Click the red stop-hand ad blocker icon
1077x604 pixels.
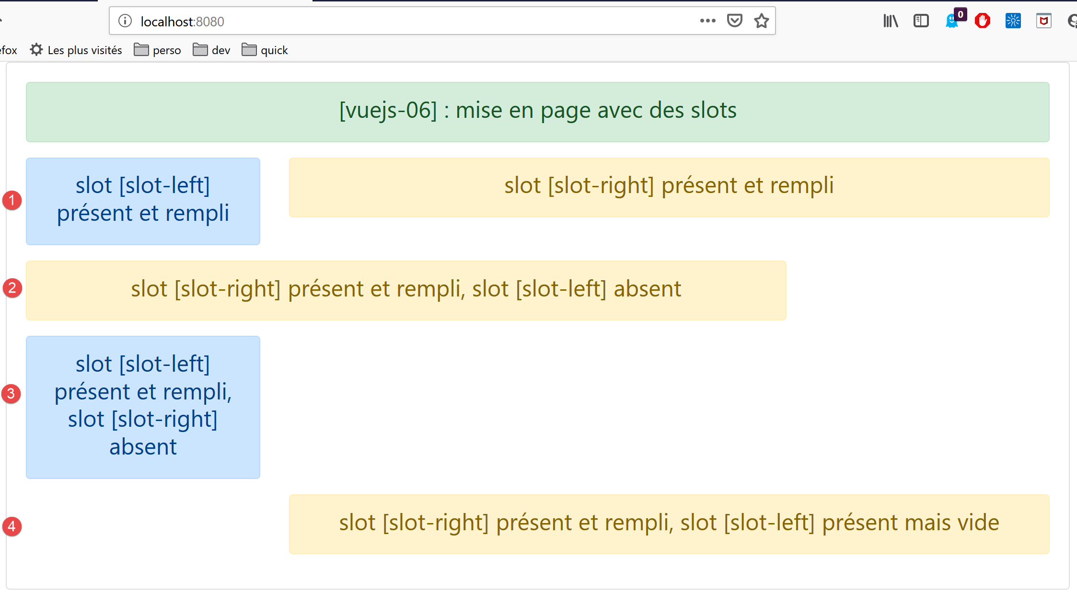982,21
